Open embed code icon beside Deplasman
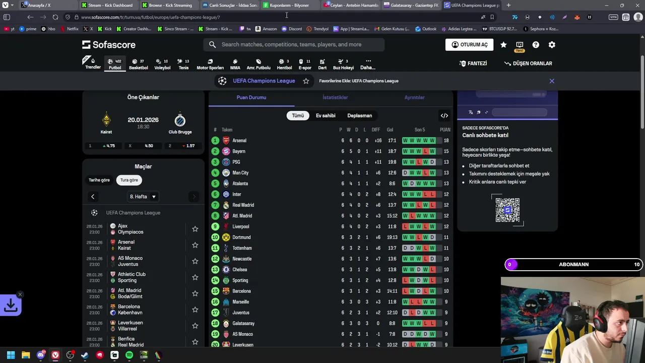 444,115
